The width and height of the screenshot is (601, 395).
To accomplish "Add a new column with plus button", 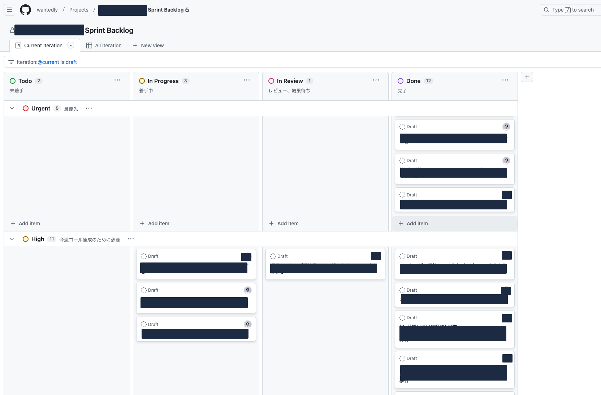I will (x=527, y=77).
